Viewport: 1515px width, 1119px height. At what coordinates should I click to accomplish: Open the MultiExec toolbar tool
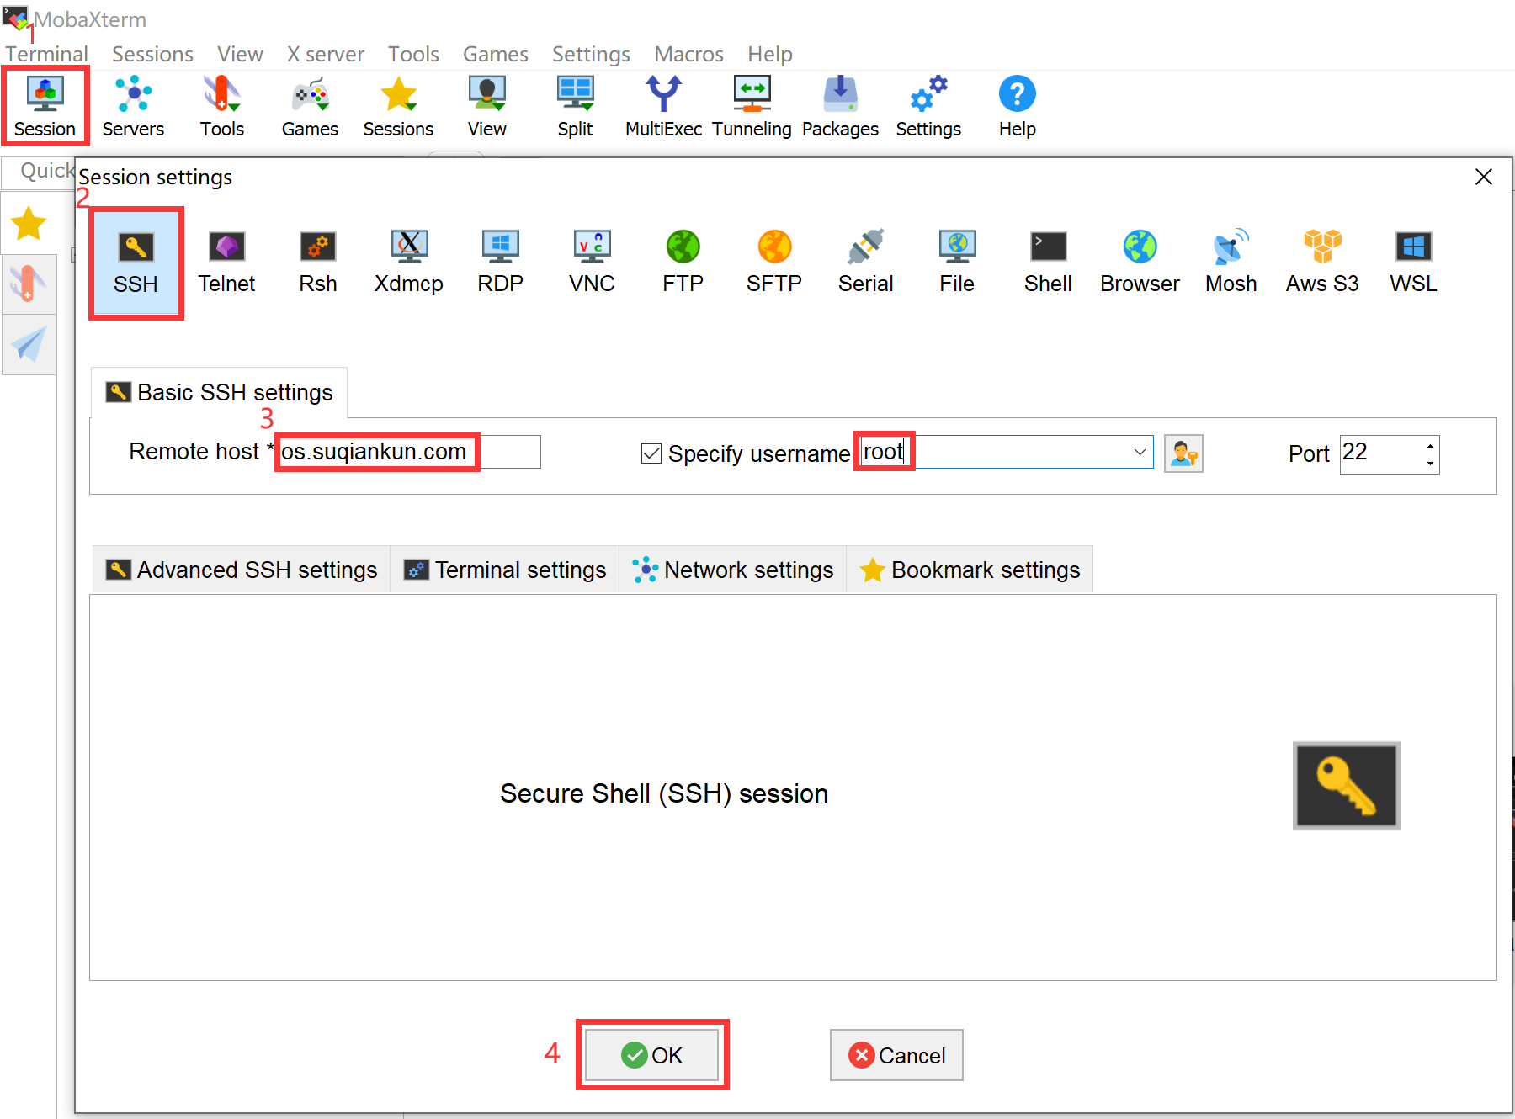coord(663,107)
